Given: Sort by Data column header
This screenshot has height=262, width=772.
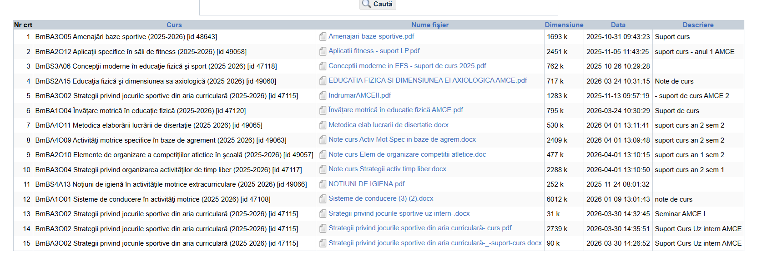Looking at the screenshot, I should (618, 25).
